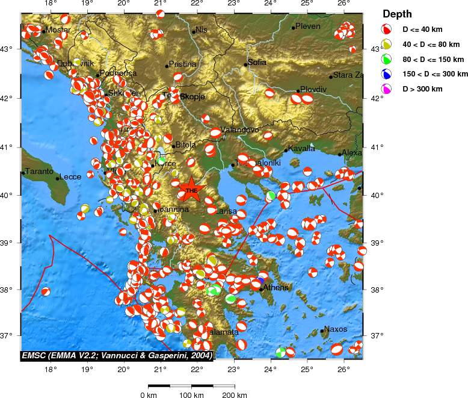Click the Naxos city marker dot

322,331
